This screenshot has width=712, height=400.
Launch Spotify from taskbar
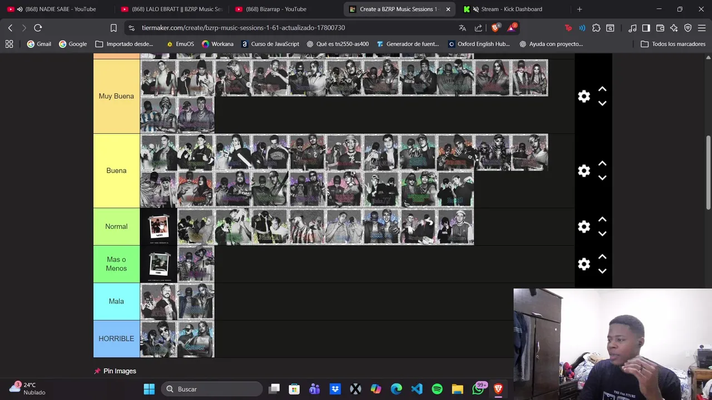[x=437, y=389]
